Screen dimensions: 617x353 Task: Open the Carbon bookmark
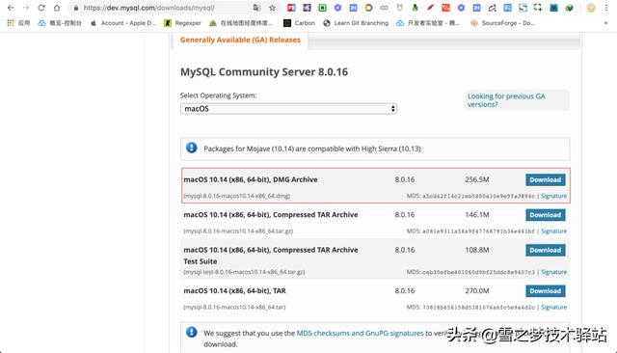299,23
